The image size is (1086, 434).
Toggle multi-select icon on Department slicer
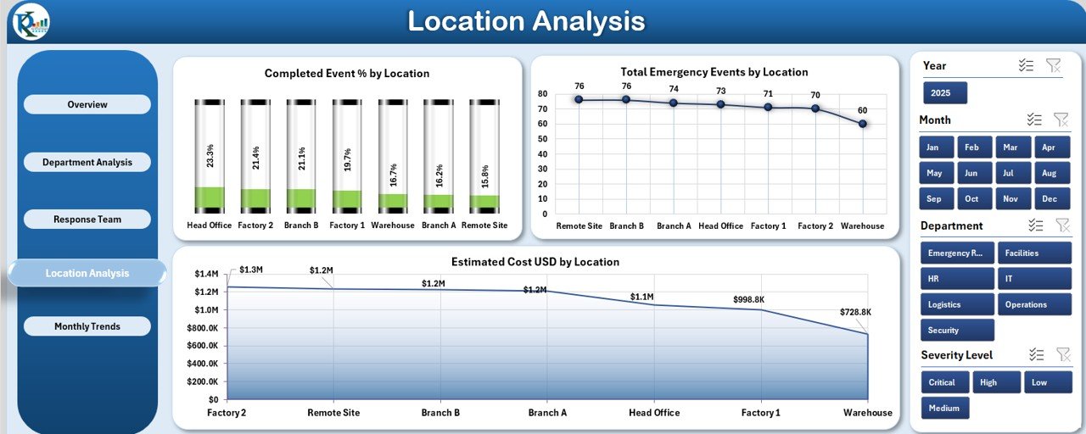point(1035,225)
